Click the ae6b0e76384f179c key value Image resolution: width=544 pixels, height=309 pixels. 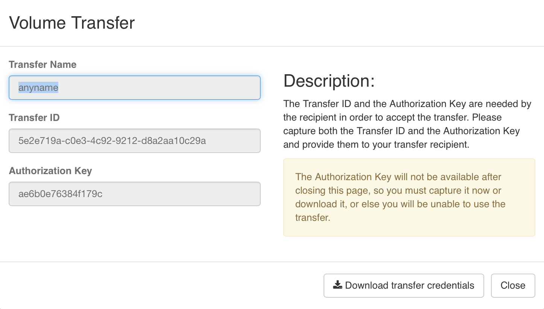(x=61, y=194)
